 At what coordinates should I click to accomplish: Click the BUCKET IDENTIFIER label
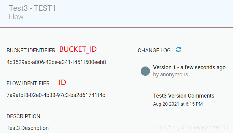[x=31, y=50]
